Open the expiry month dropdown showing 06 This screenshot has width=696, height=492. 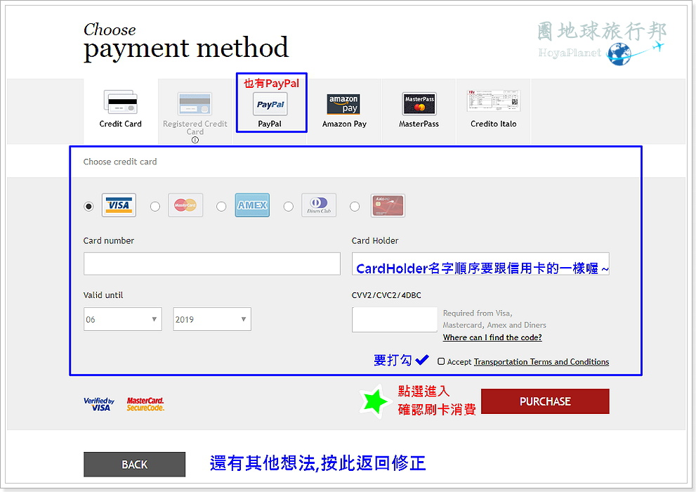pyautogui.click(x=122, y=319)
